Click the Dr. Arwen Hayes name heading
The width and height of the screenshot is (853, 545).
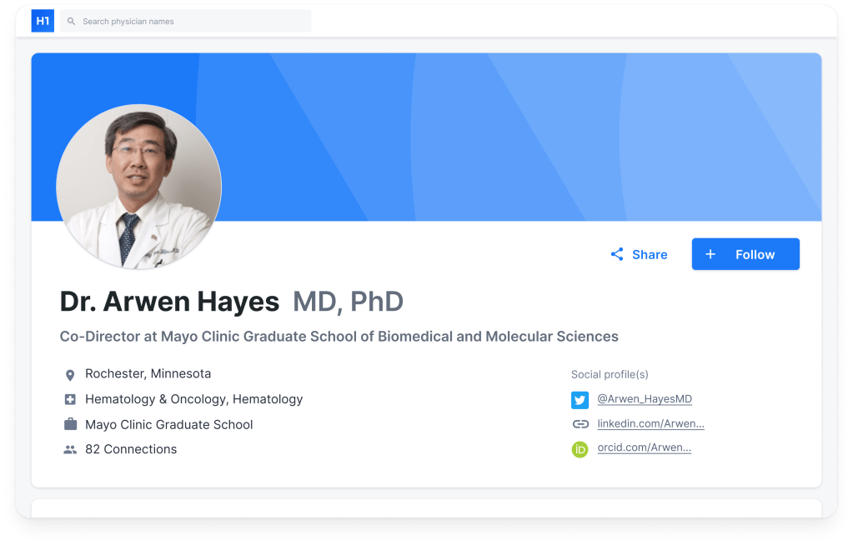pos(169,302)
